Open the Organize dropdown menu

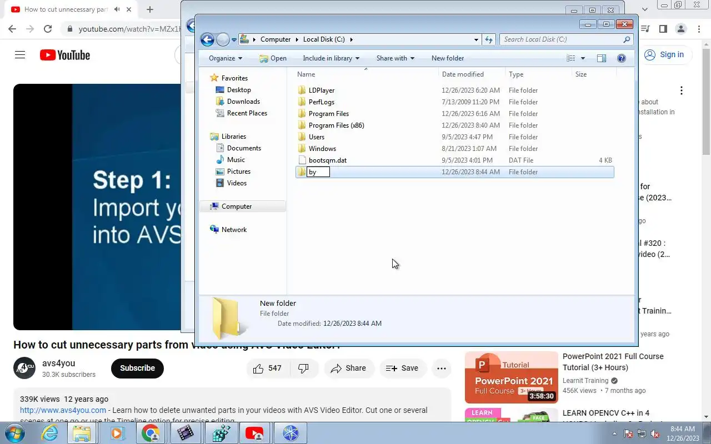[226, 58]
